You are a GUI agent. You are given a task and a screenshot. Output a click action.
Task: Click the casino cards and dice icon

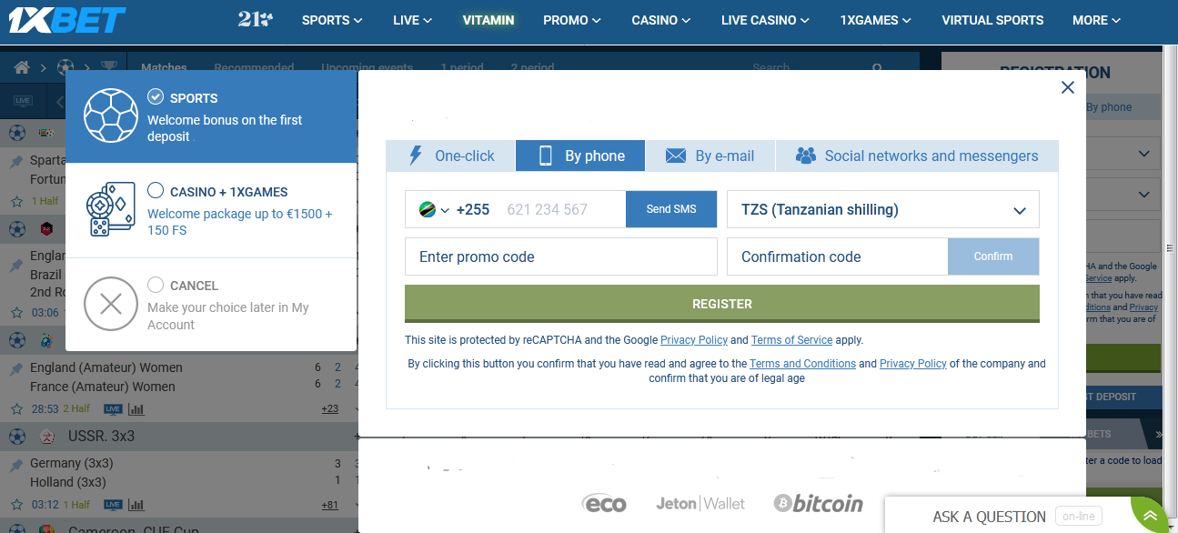click(111, 210)
